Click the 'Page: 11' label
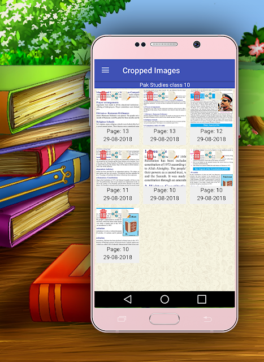 (118, 190)
